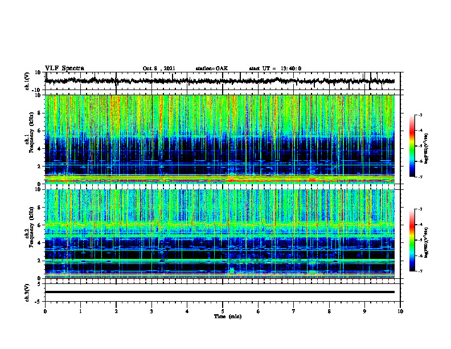This screenshot has width=451, height=349.
Task: Click the ch.2 spectrogram color scale bar
Action: pyautogui.click(x=412, y=240)
